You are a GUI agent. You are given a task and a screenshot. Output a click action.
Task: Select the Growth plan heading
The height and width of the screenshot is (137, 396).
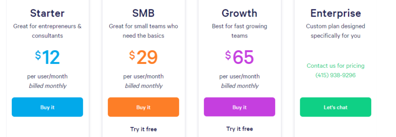[x=240, y=13]
